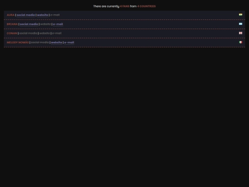Select the fan name MELODY NOMÁS
249x187 pixels.
[x=18, y=42]
